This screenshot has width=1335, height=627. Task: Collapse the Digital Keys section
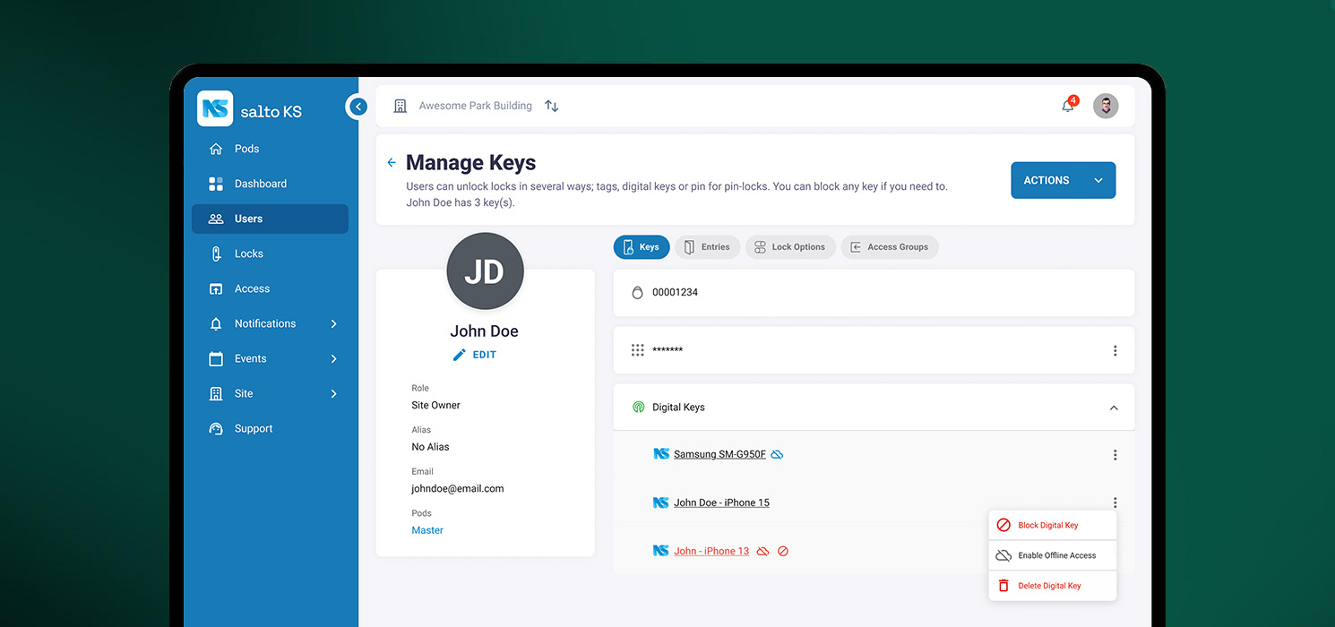[1114, 407]
